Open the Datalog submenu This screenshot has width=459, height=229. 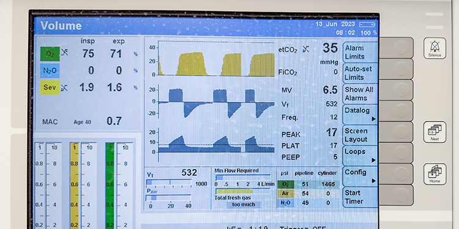click(360, 114)
